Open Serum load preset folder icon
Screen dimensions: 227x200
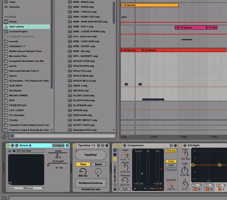pos(10,151)
